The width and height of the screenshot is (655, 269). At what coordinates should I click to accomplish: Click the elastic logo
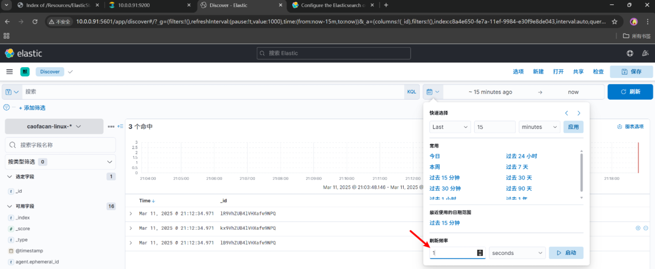pos(24,53)
